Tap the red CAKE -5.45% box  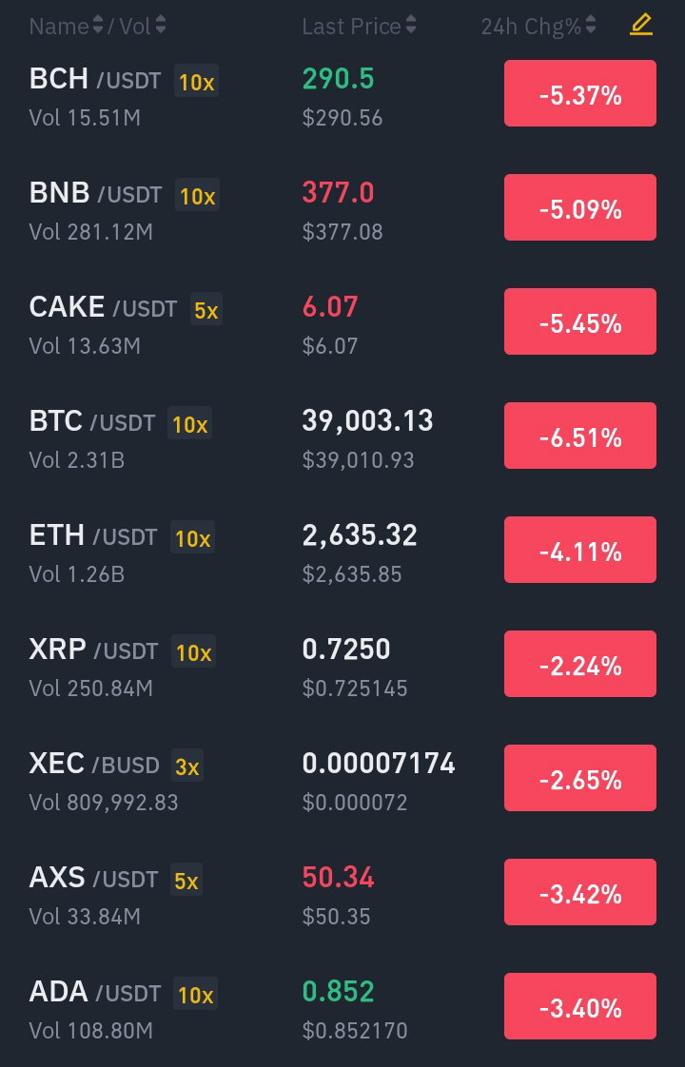[x=580, y=321]
